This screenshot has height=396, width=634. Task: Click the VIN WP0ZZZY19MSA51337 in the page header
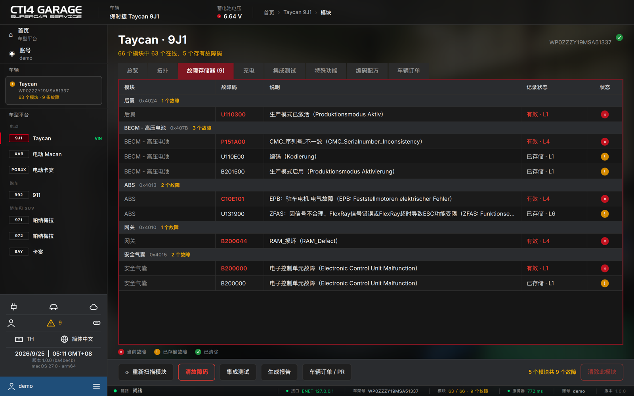click(x=580, y=42)
